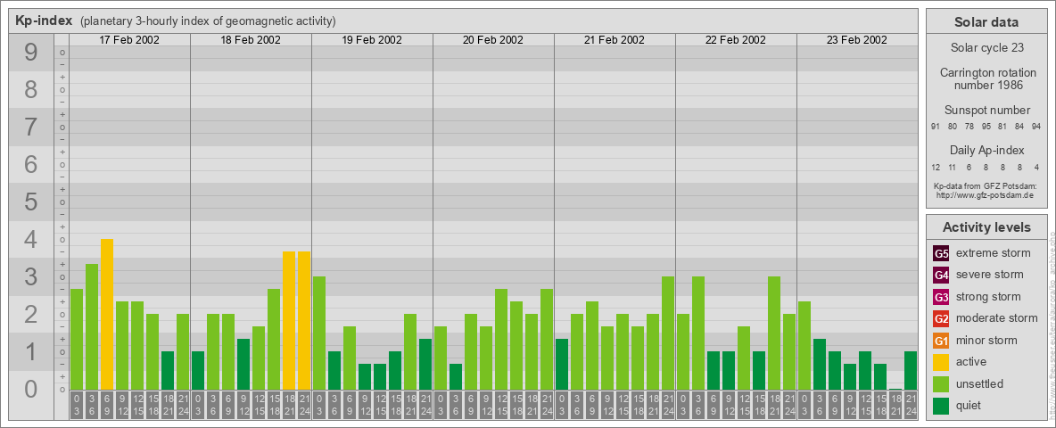
Task: Click the 21 Feb 2002 date header
Action: tap(615, 40)
